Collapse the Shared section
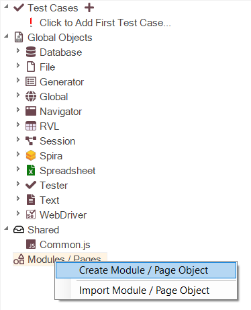The image size is (251, 310). pos(6,228)
